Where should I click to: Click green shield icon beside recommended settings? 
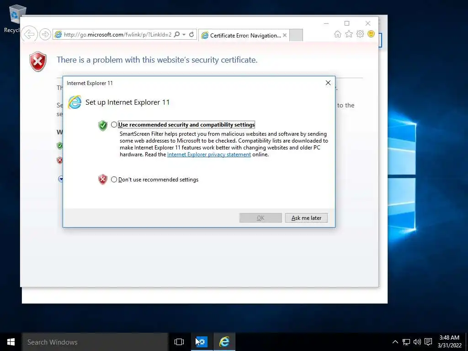point(103,125)
